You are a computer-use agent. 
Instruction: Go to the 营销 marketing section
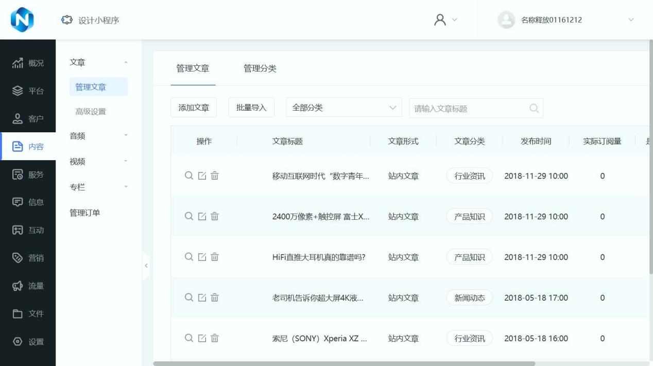click(28, 258)
